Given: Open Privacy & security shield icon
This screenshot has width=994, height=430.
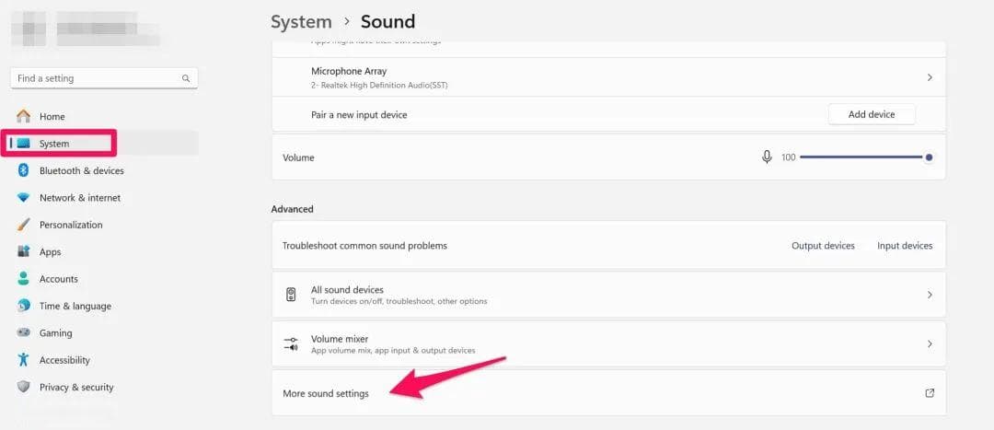Looking at the screenshot, I should (23, 387).
